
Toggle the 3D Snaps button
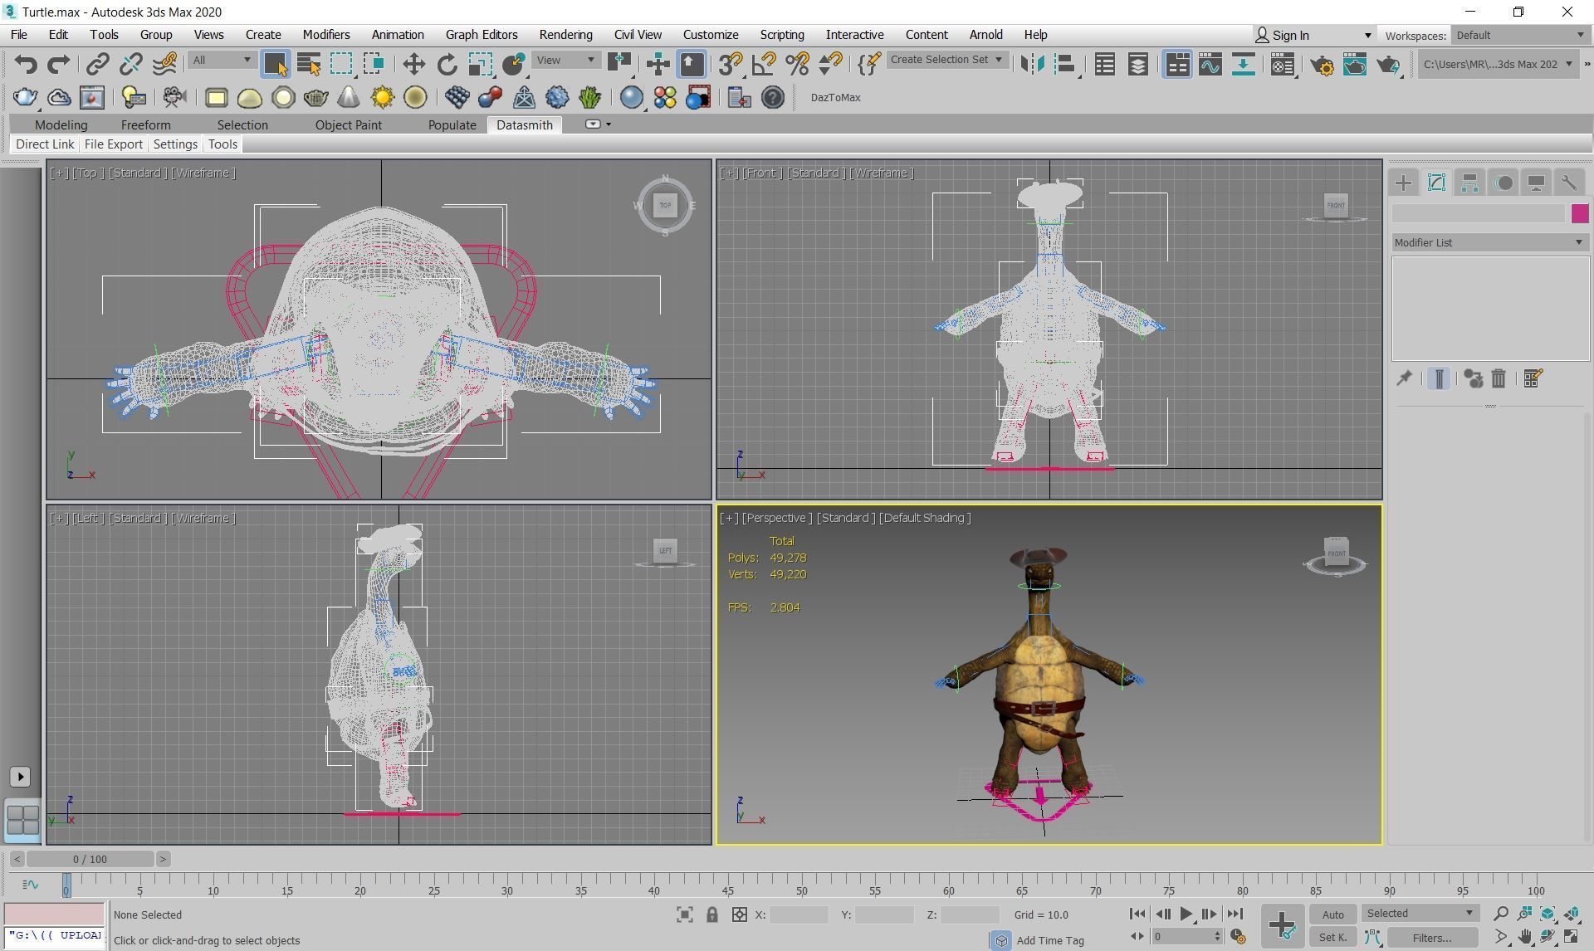pyautogui.click(x=731, y=64)
